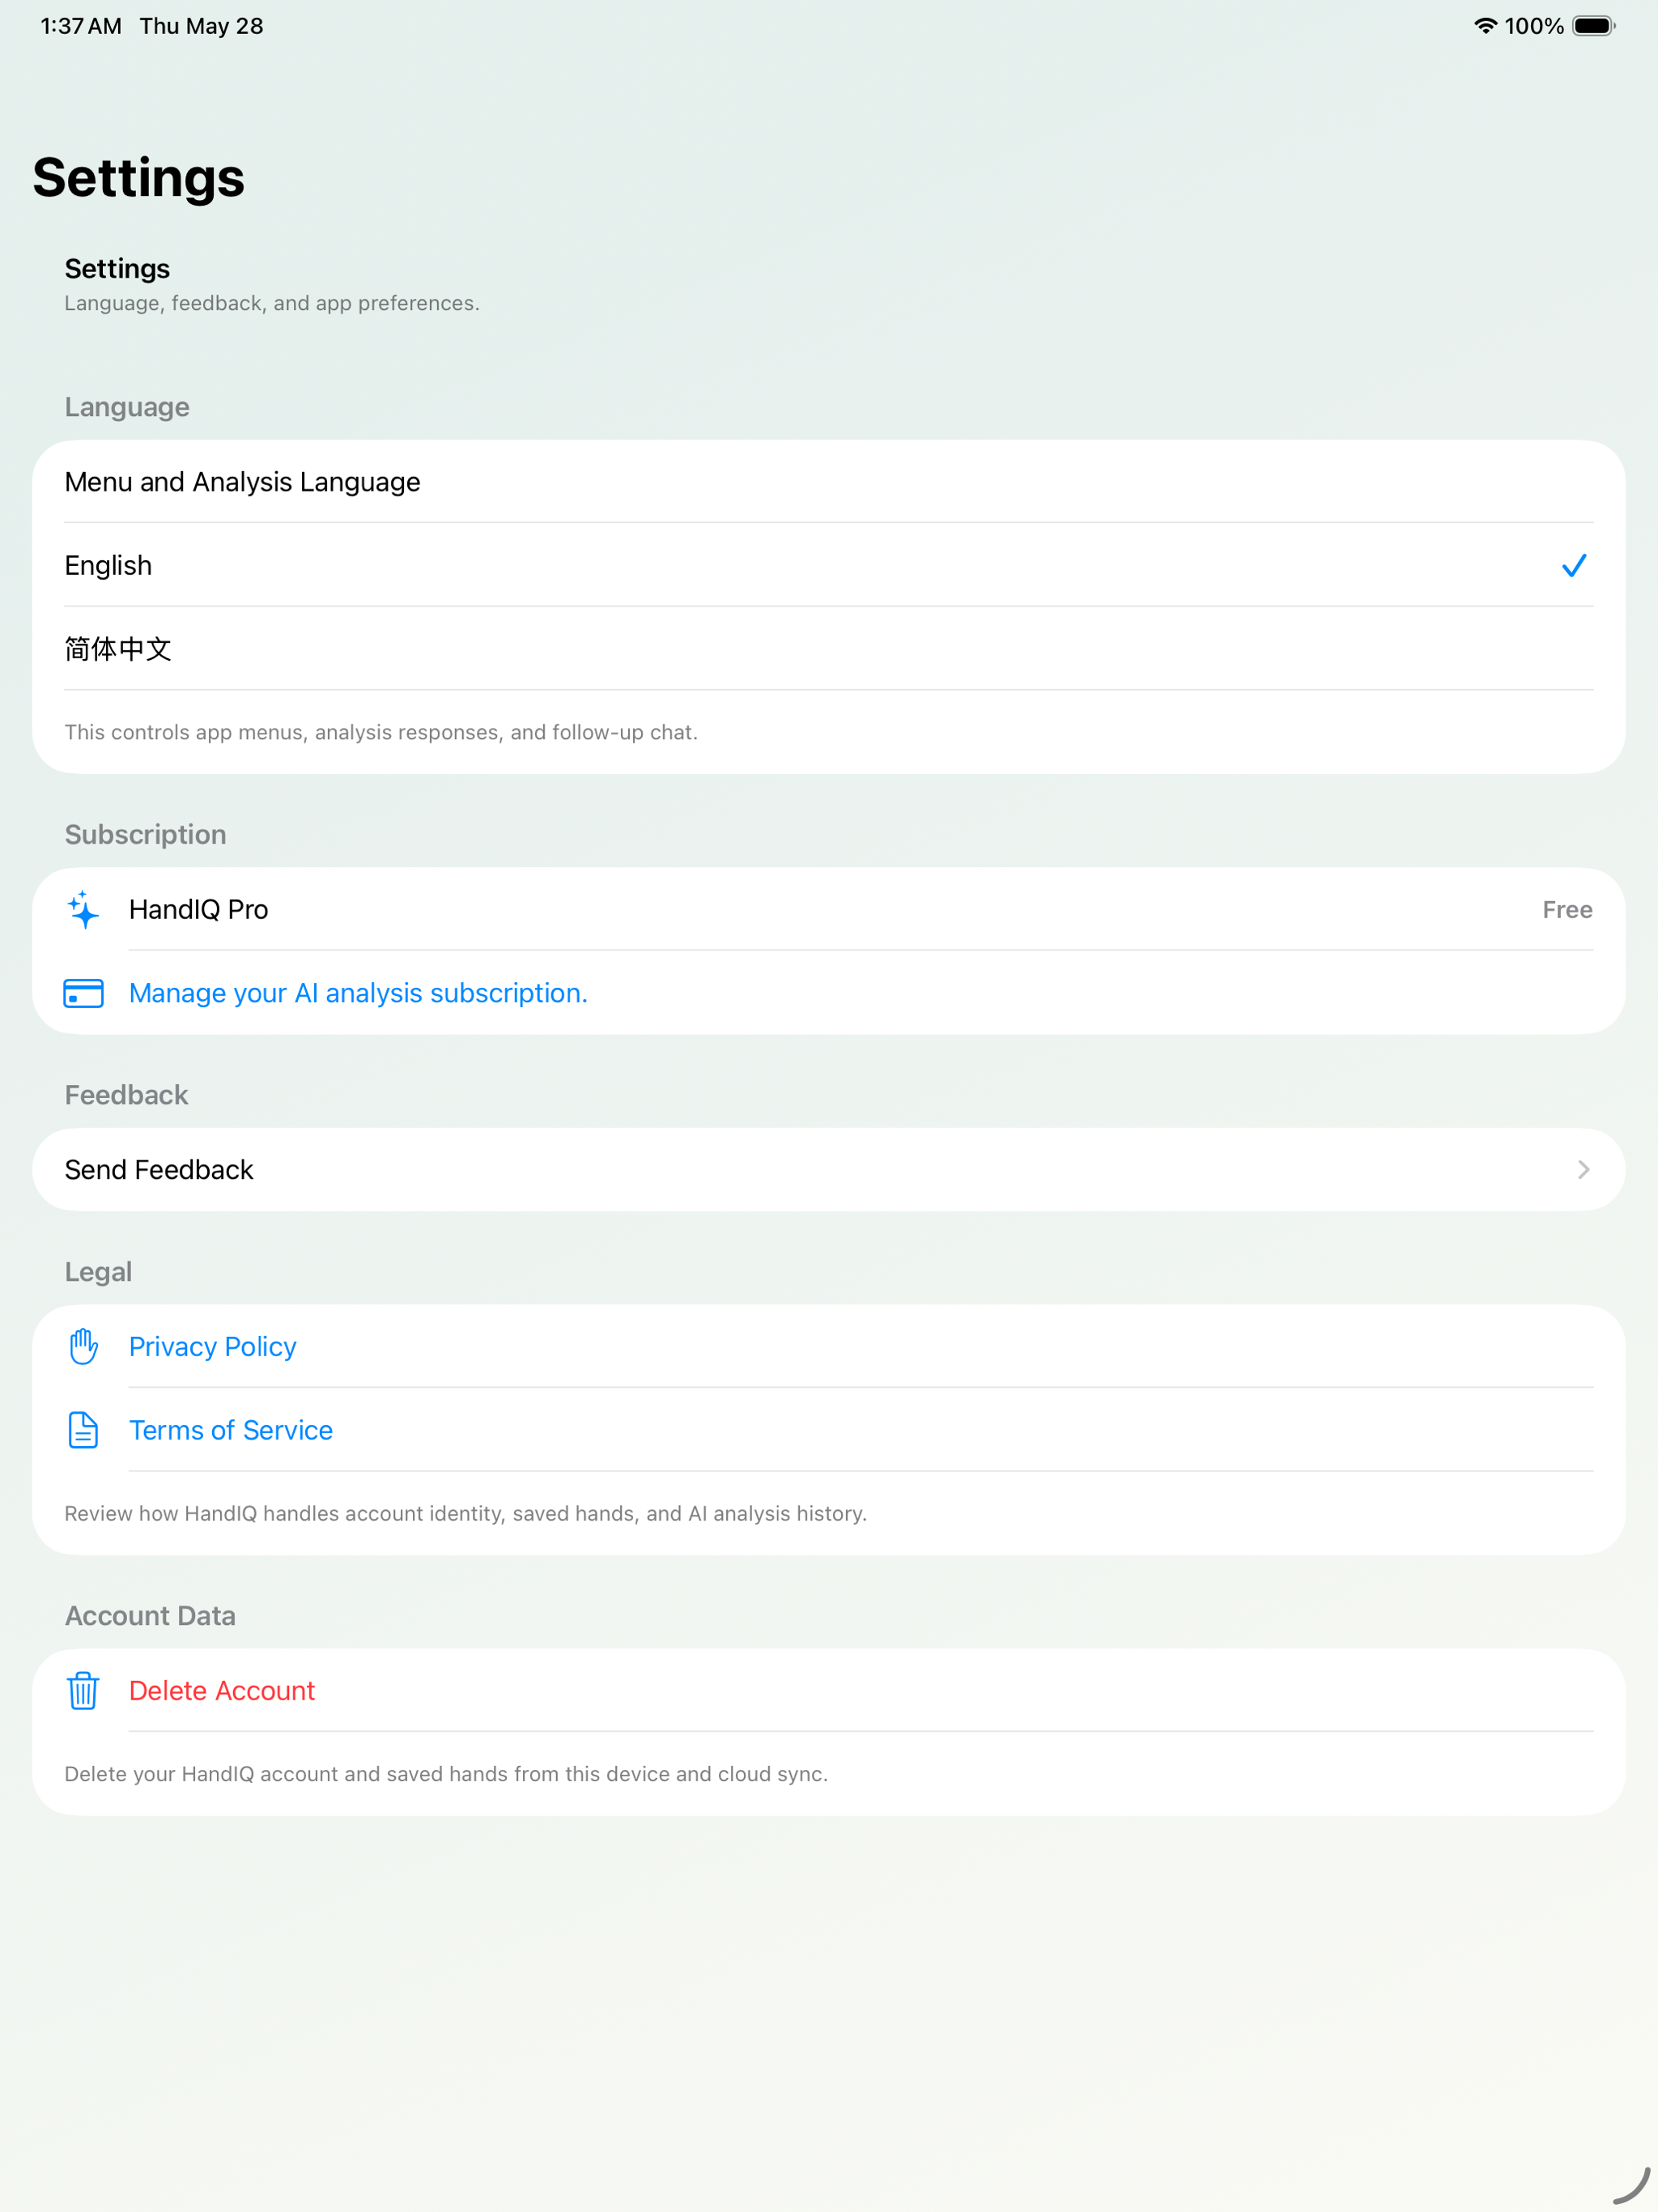The height and width of the screenshot is (2212, 1658).
Task: Click the trash icon beside Delete Account
Action: pyautogui.click(x=84, y=1690)
